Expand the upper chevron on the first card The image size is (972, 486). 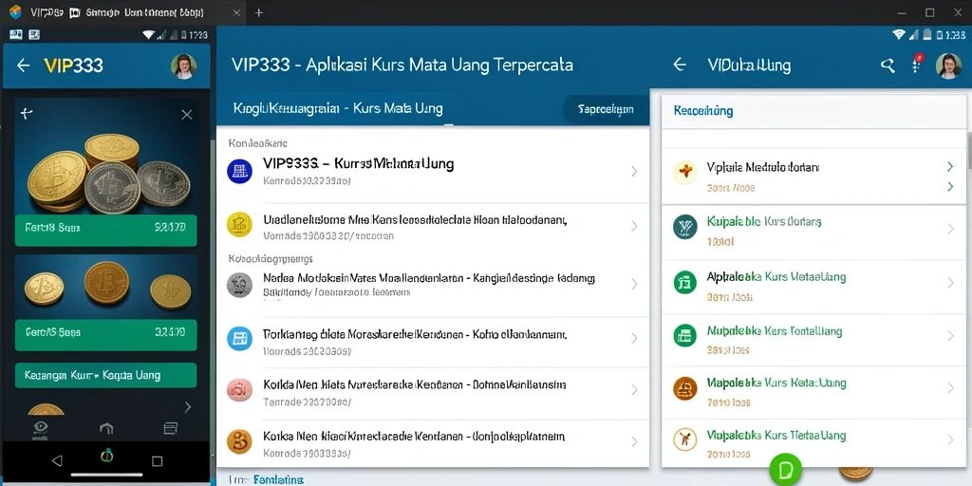point(949,166)
